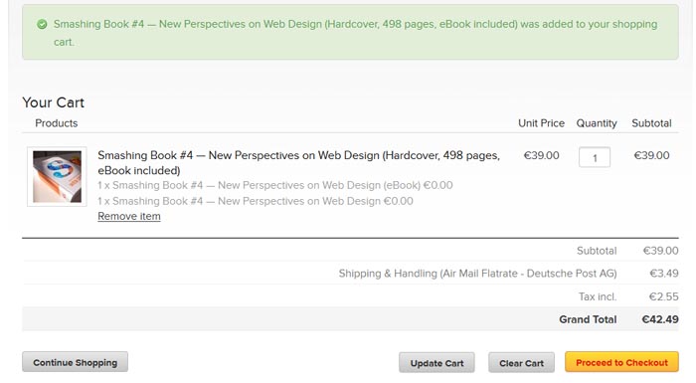This screenshot has width=696, height=383.
Task: Open Smashing Book #4 product title
Action: pos(298,162)
